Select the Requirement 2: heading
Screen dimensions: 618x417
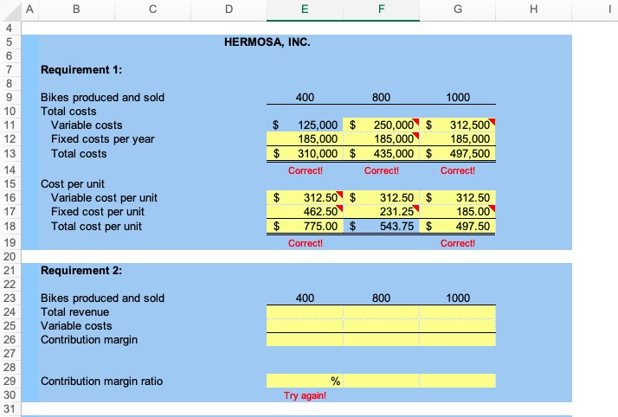pos(81,271)
